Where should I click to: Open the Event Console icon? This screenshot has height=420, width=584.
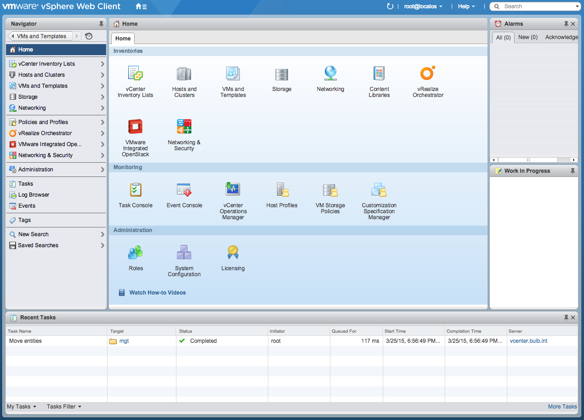point(184,189)
